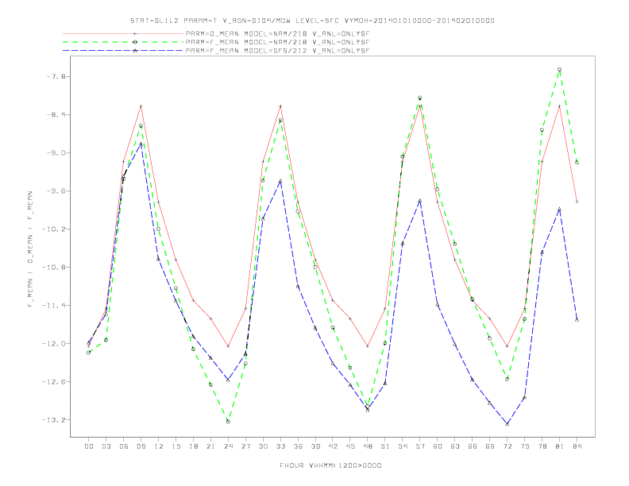Click the 54 x-axis tick label
Screen dimensions: 629x486
(403, 446)
